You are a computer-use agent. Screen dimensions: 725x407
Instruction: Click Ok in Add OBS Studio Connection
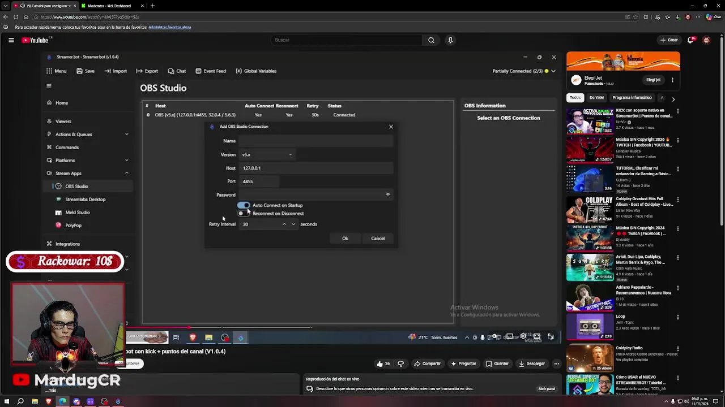pos(345,239)
